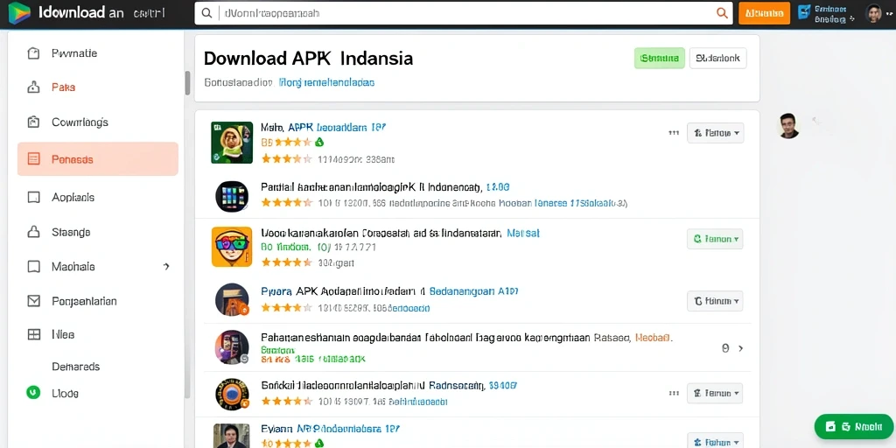Click the grid icon beside Nlee
Image resolution: width=896 pixels, height=448 pixels.
[34, 334]
